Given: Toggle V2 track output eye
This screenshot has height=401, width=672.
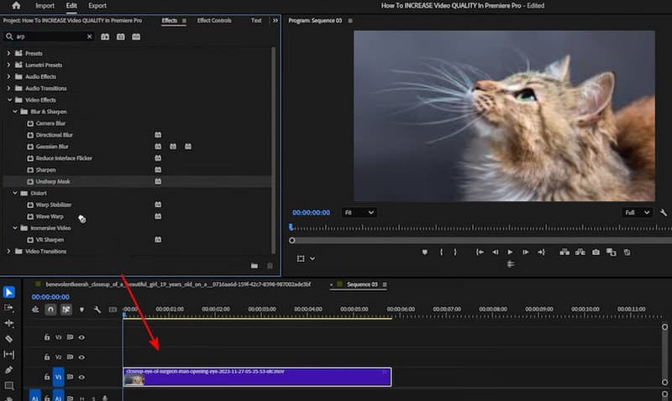Looking at the screenshot, I should (81, 357).
